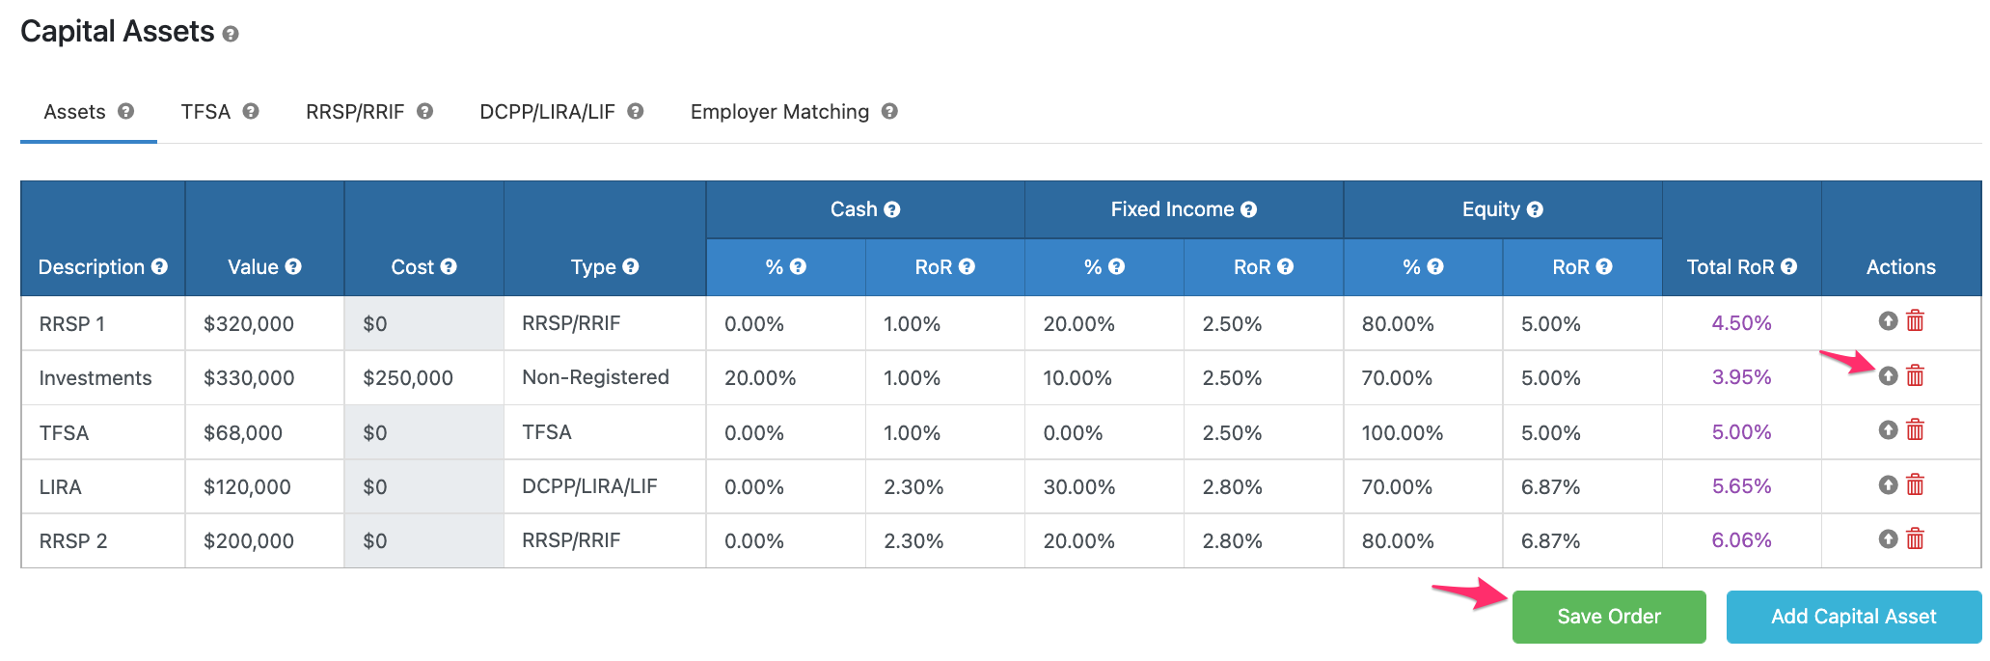The image size is (1990, 661).
Task: Click help icon next to Total RoR header
Action: pos(1788,266)
